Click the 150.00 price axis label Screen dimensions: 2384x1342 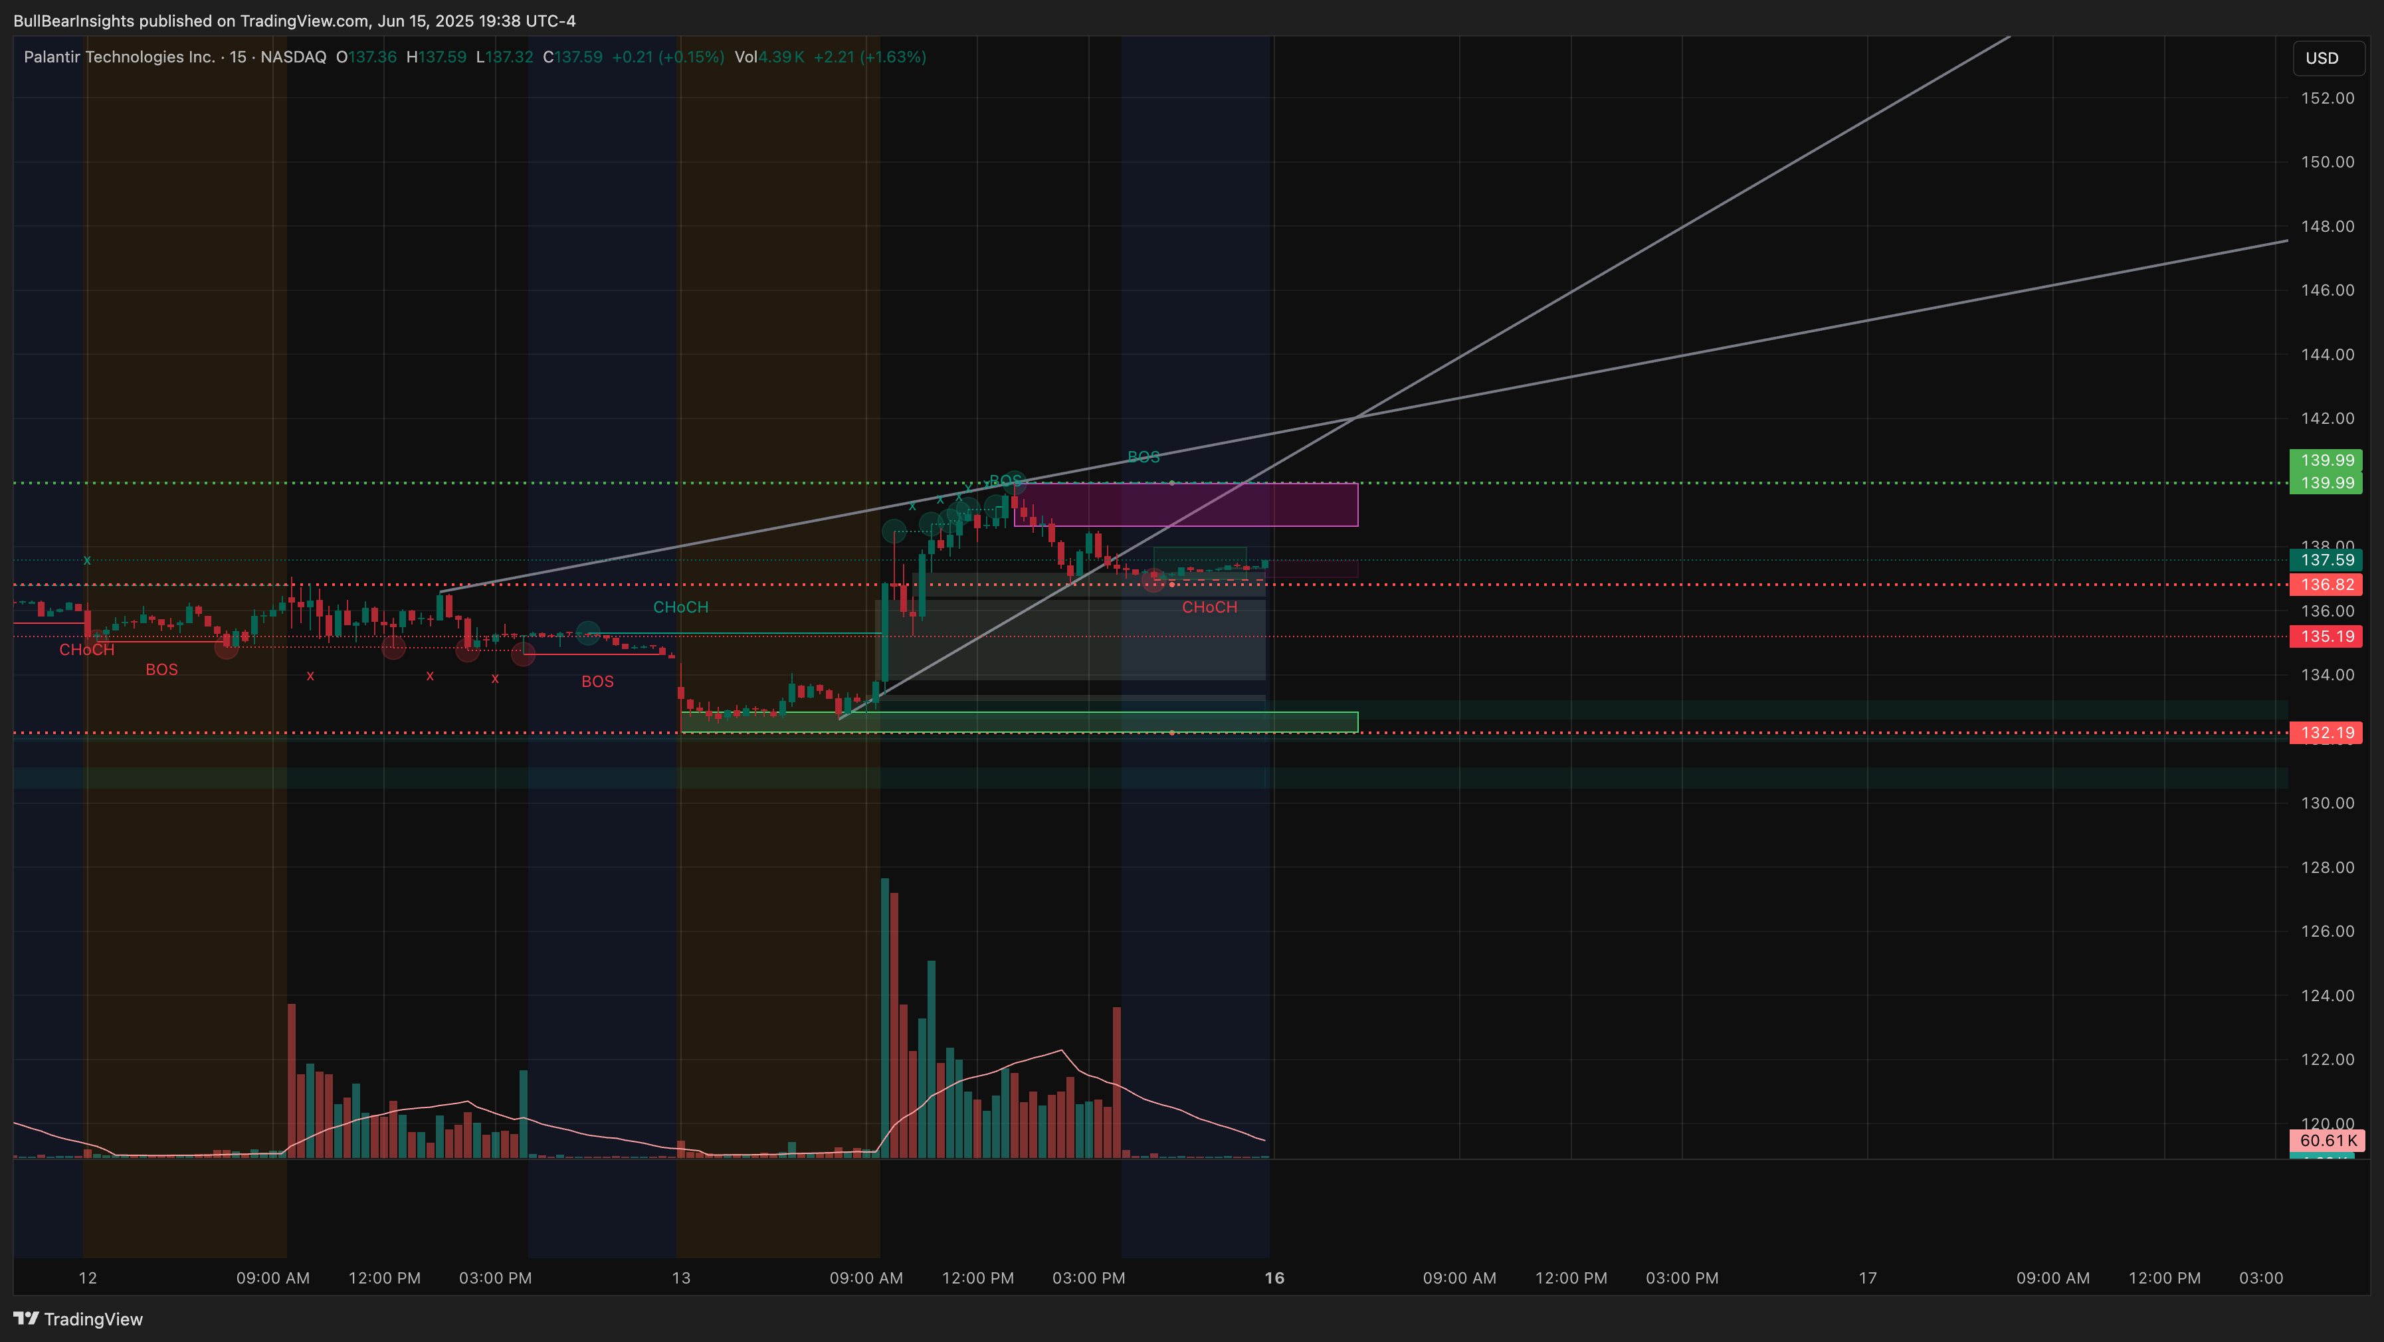tap(2328, 162)
